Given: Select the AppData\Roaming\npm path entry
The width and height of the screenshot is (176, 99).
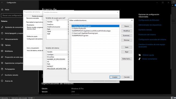Looking at the screenshot, I should coord(95,33).
